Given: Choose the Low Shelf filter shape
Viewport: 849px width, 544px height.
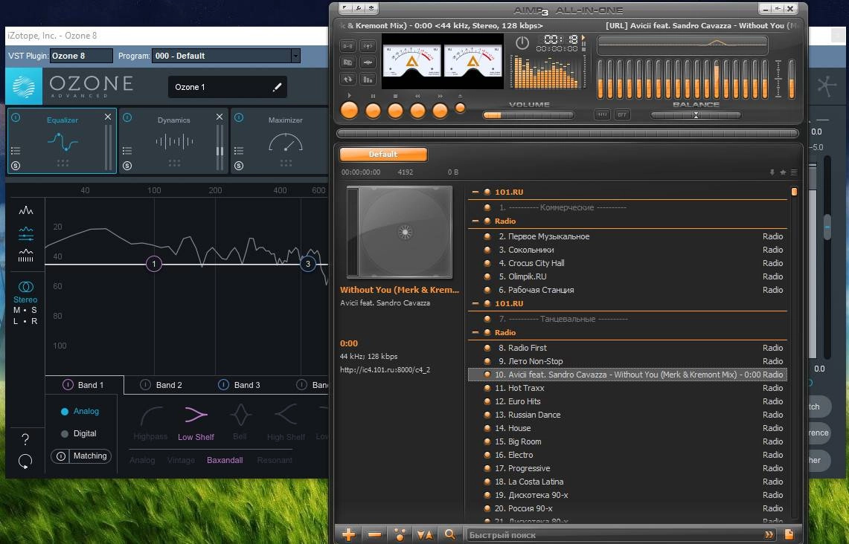Looking at the screenshot, I should [196, 424].
